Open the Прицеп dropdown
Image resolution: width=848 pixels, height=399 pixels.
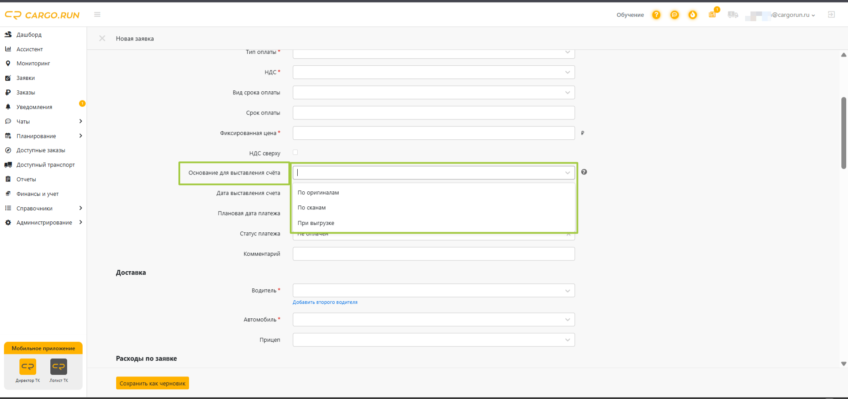pyautogui.click(x=434, y=340)
